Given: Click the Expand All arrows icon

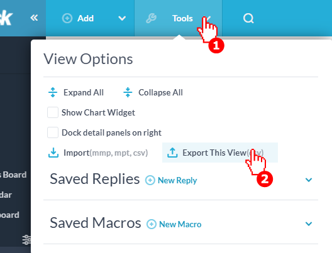Looking at the screenshot, I should tap(53, 92).
